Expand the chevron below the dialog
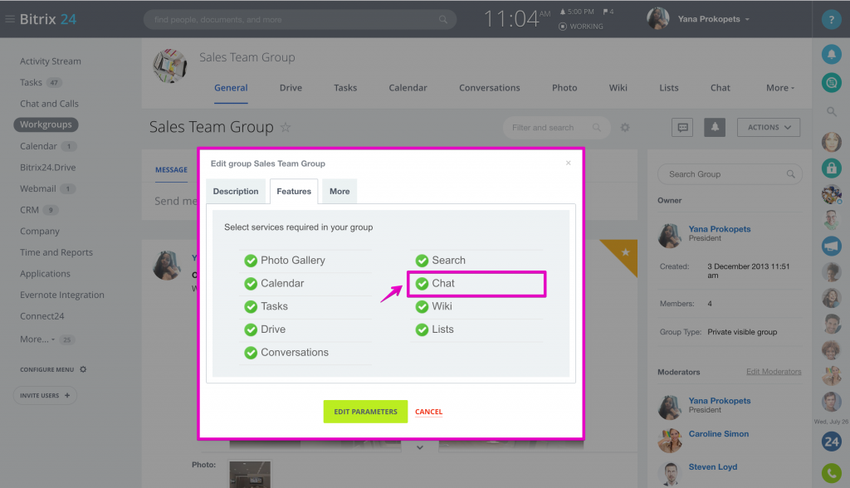Screen dimensions: 850x488 coord(419,448)
